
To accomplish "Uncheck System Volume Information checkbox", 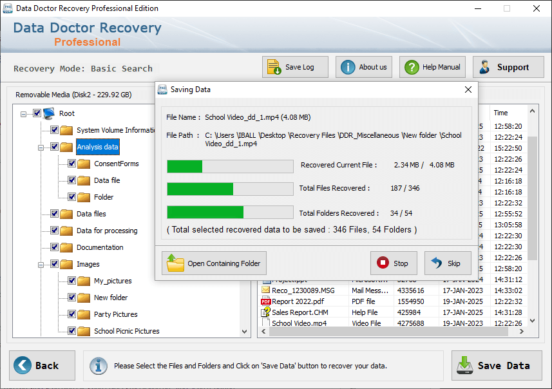I will 54,129.
